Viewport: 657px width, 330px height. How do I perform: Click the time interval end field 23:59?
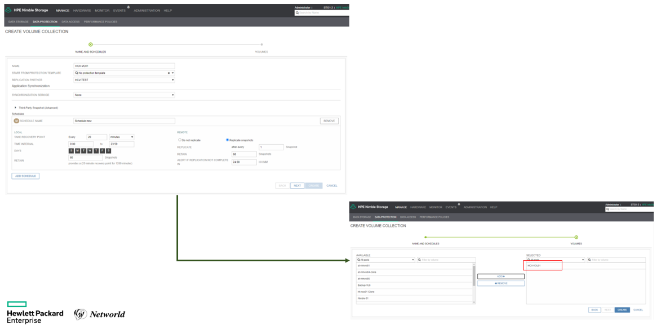click(x=122, y=144)
